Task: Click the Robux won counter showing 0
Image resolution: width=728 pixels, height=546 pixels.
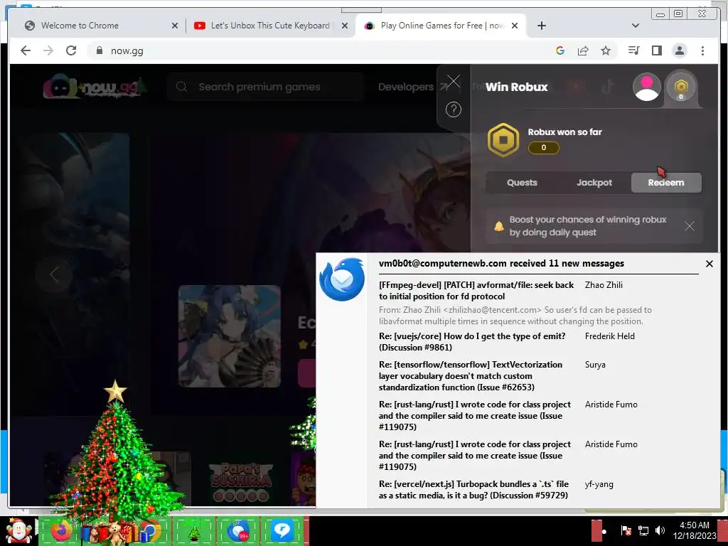Action: [x=544, y=148]
